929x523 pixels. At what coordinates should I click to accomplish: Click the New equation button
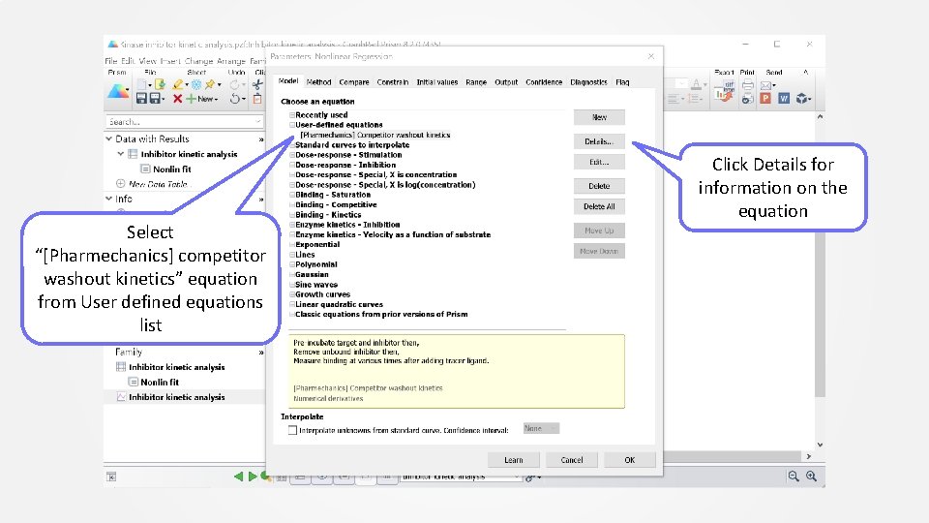(x=599, y=117)
